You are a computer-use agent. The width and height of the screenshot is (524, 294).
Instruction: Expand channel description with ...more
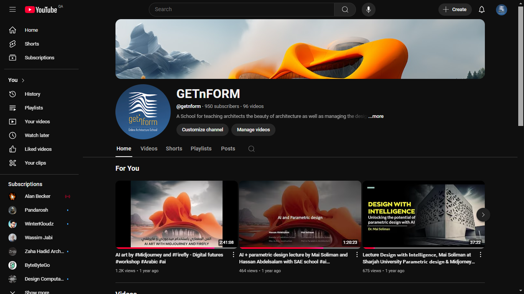[x=376, y=116]
